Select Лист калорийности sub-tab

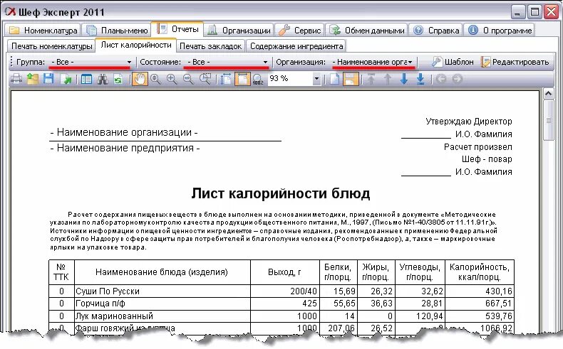click(x=136, y=45)
